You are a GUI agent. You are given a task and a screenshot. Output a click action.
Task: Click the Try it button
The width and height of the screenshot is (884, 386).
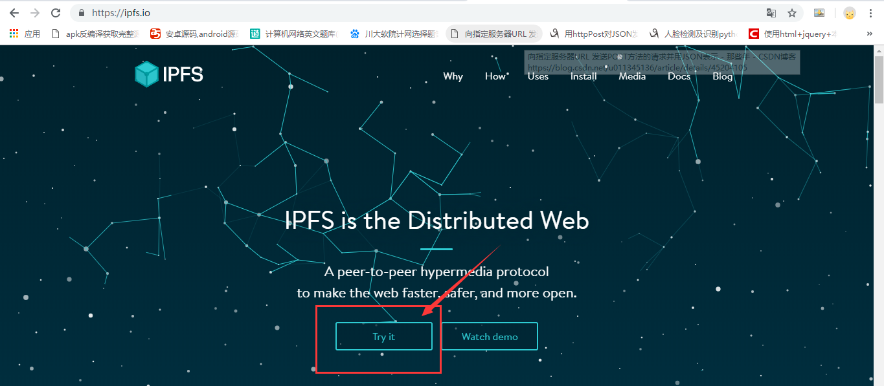tap(383, 336)
